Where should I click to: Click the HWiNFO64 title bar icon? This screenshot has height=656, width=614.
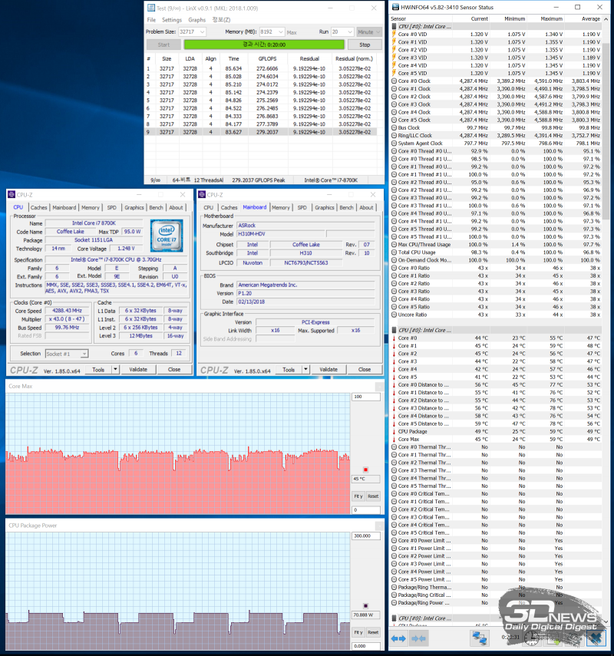pos(394,7)
